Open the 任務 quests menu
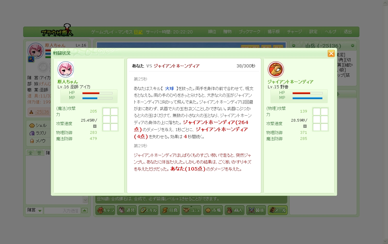The height and width of the screenshot is (244, 388). click(170, 210)
